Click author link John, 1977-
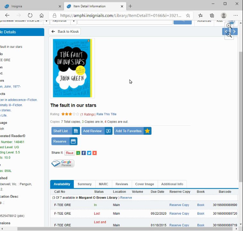 tap(10, 87)
